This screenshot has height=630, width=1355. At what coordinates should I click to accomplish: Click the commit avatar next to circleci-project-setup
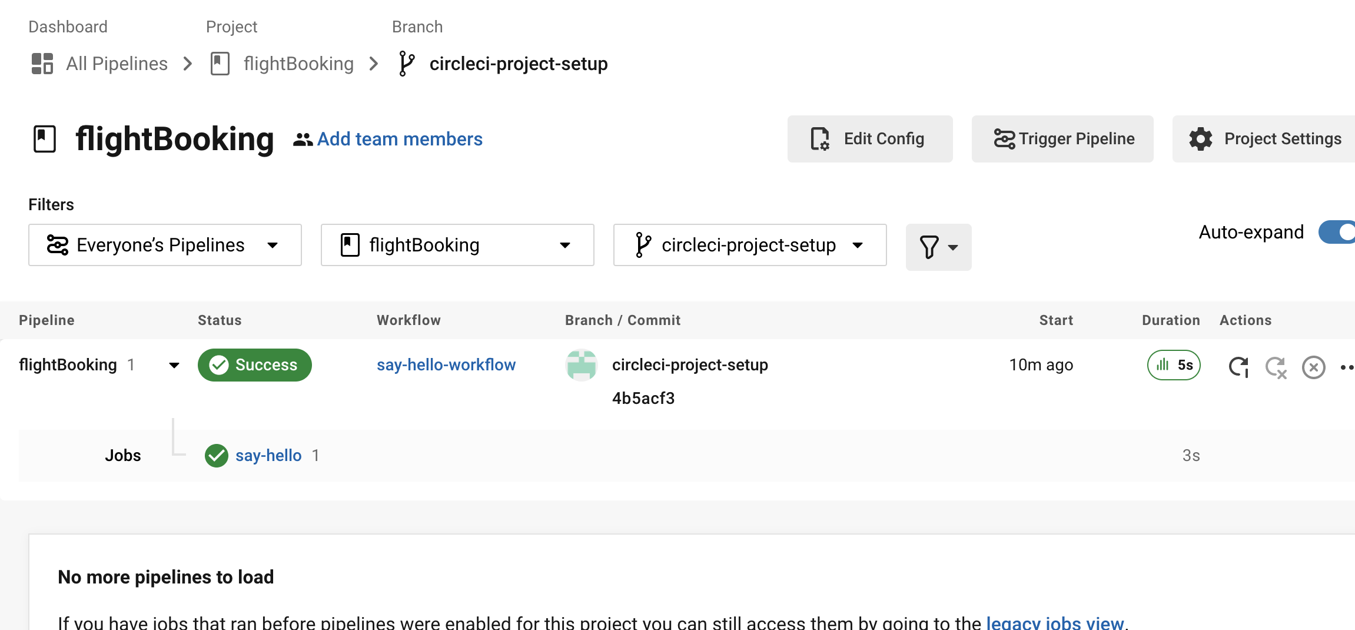coord(581,365)
